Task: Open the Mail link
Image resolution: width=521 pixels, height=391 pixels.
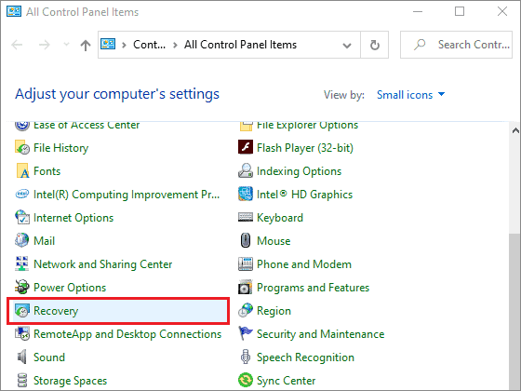Action: coord(45,241)
